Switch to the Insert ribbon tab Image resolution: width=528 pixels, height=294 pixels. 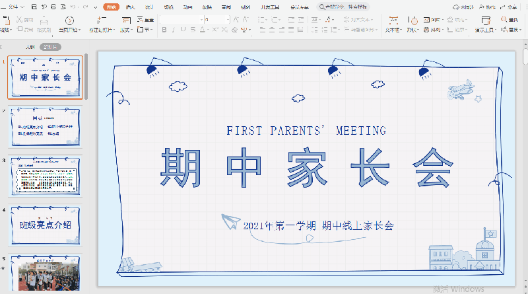(131, 7)
